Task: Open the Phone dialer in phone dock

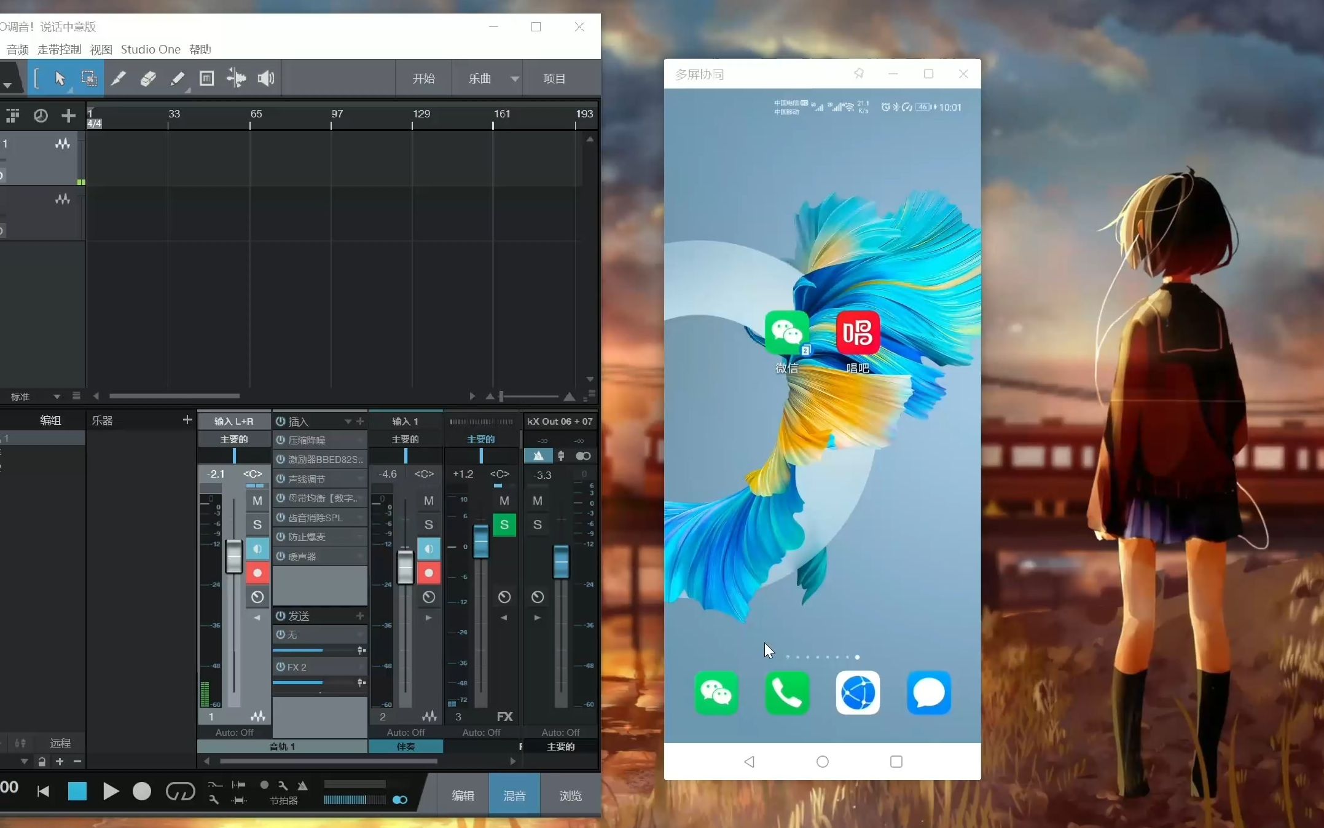Action: pyautogui.click(x=787, y=693)
